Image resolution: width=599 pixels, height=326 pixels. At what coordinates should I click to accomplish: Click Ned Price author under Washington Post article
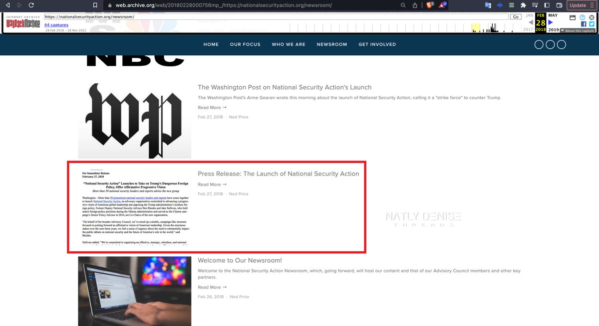pos(239,117)
